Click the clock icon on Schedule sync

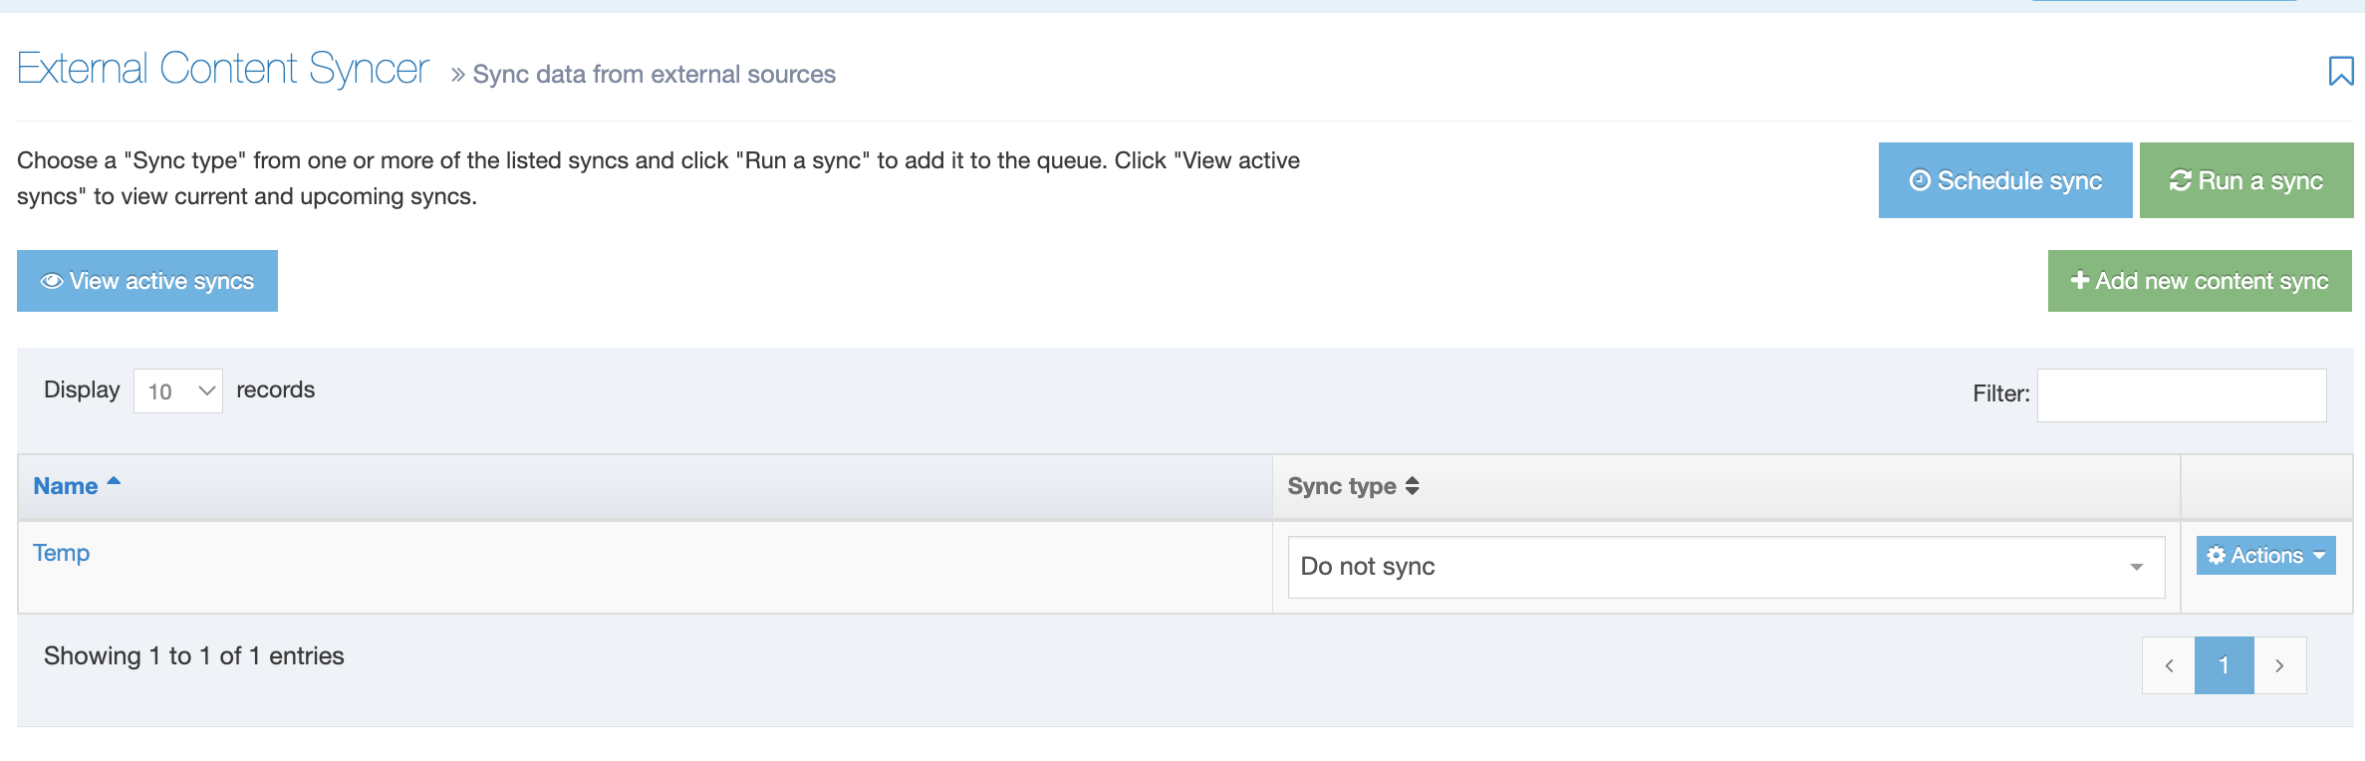1919,180
